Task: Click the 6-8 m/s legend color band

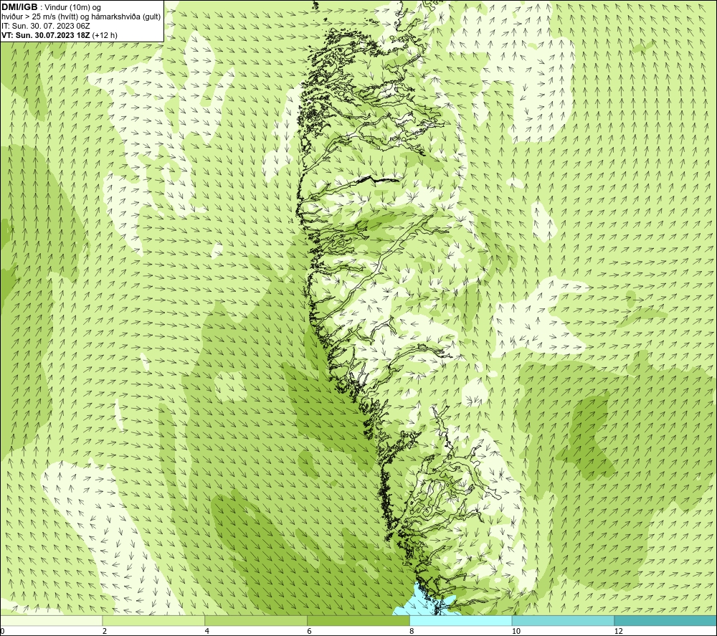Action: (x=358, y=620)
